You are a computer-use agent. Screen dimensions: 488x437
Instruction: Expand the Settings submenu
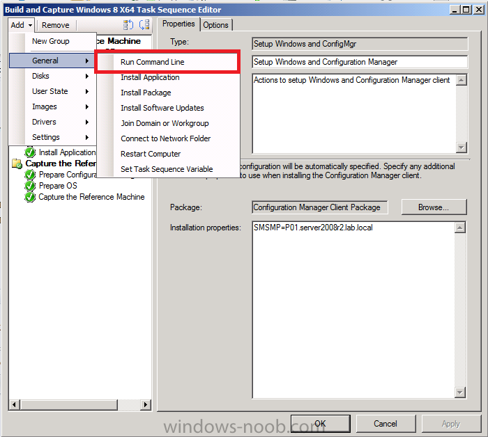(x=52, y=137)
